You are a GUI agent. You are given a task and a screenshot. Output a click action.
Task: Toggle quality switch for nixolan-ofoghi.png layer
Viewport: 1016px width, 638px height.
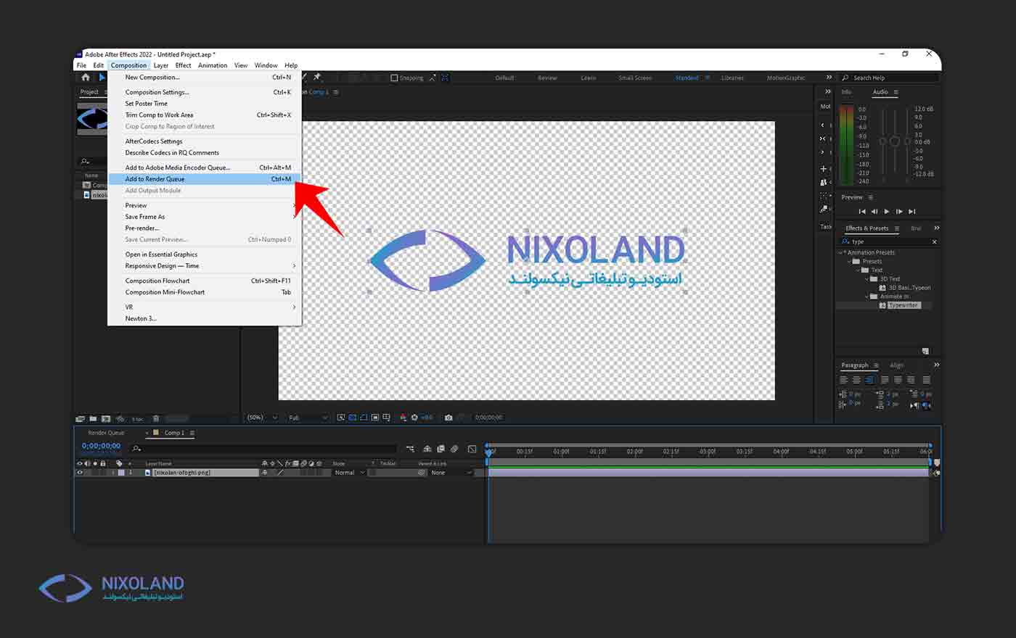[280, 473]
